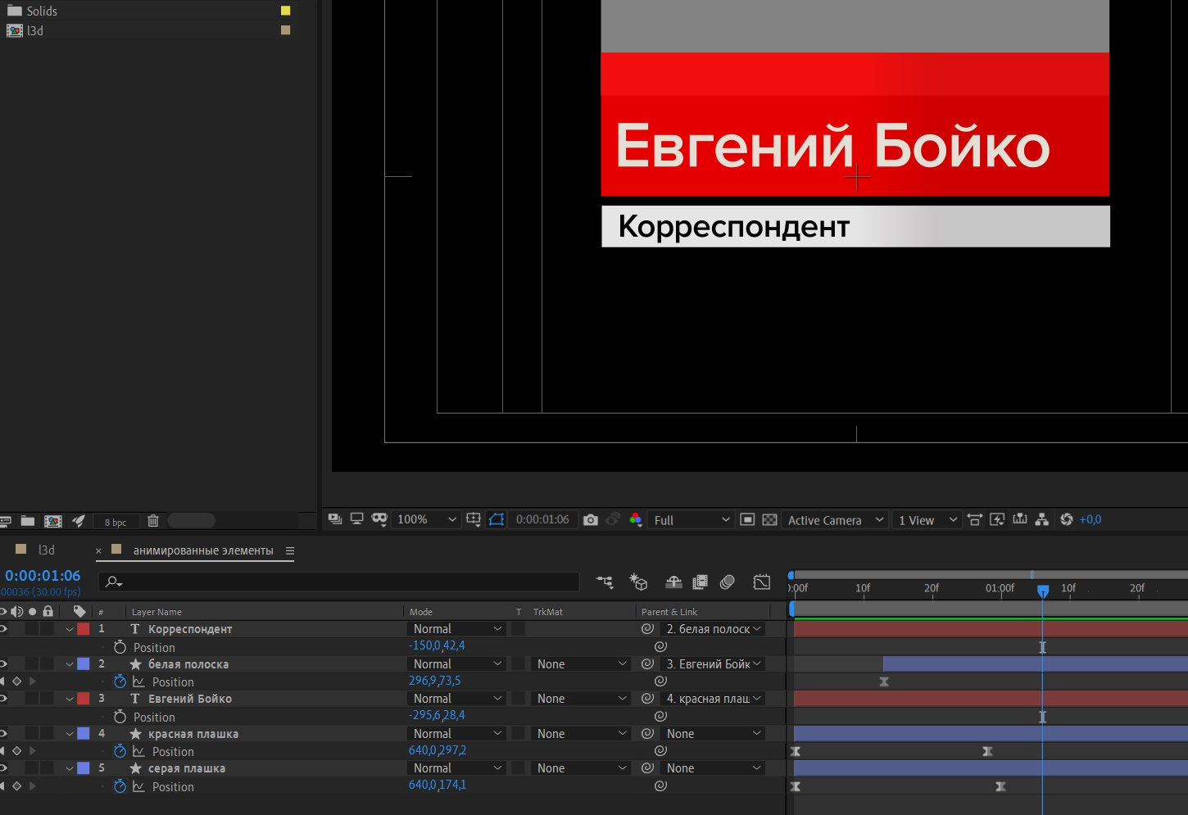This screenshot has width=1188, height=815.
Task: Open the graph editor icon
Action: pos(762,582)
